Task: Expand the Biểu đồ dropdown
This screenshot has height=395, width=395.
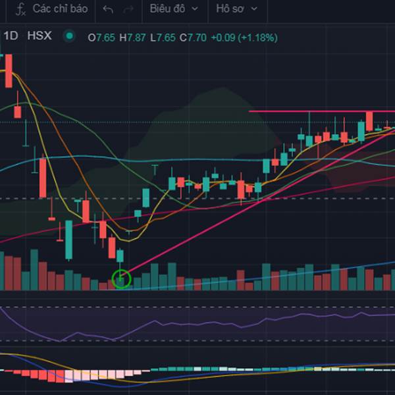Action: click(x=174, y=9)
